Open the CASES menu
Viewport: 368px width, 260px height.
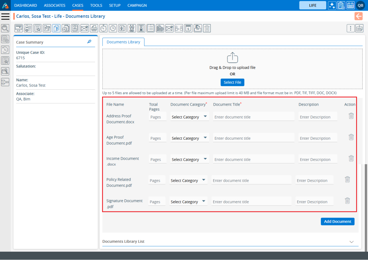(x=78, y=5)
